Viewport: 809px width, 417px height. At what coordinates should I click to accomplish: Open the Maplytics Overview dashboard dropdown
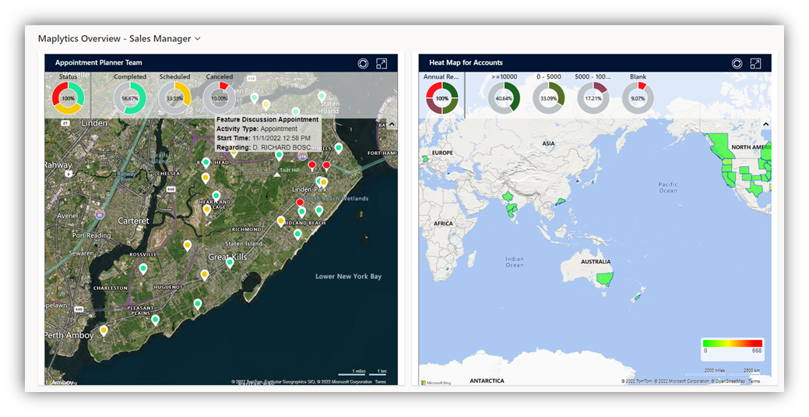198,39
